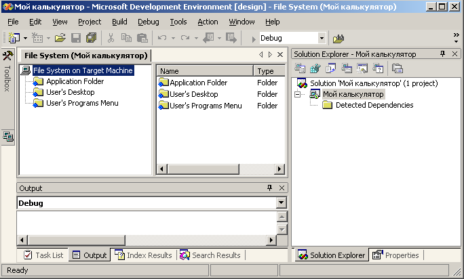Click the Add New Item toolbar icon

37,38
